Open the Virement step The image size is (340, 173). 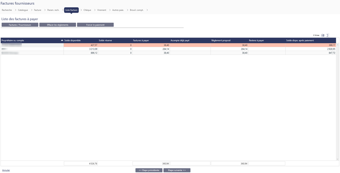(x=101, y=10)
